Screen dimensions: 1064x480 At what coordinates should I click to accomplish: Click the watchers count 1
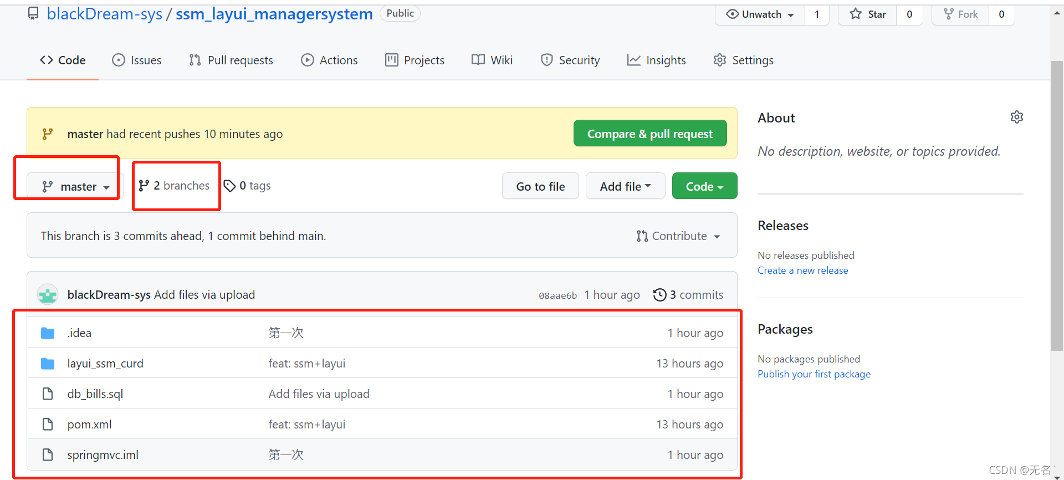click(x=817, y=14)
